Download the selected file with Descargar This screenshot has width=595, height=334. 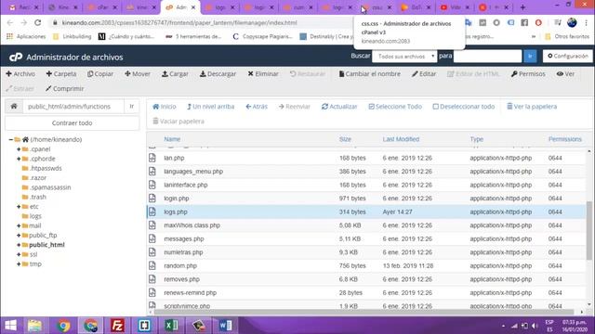click(218, 74)
